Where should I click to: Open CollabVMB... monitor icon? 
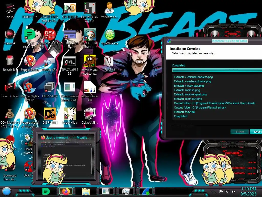(x=90, y=116)
